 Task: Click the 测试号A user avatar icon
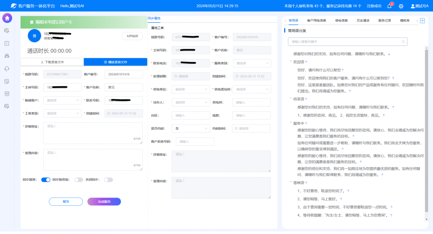coord(413,6)
